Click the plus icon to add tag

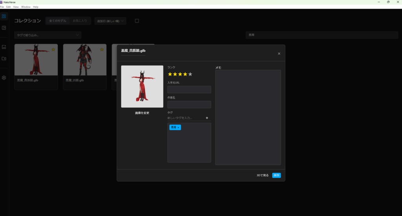pyautogui.click(x=207, y=118)
